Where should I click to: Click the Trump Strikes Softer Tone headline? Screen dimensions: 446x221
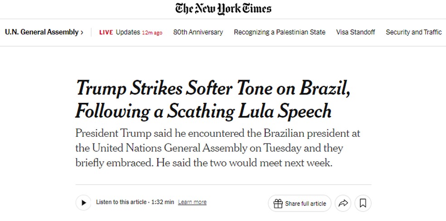click(213, 99)
